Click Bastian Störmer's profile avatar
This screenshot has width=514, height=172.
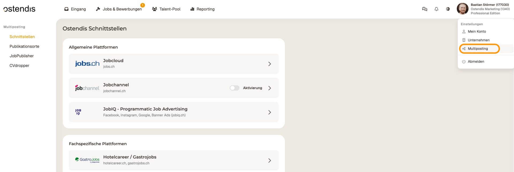pos(462,9)
